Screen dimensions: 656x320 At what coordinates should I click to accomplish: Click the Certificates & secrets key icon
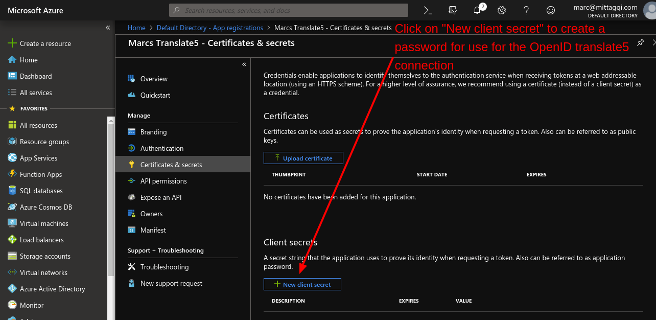coord(131,165)
